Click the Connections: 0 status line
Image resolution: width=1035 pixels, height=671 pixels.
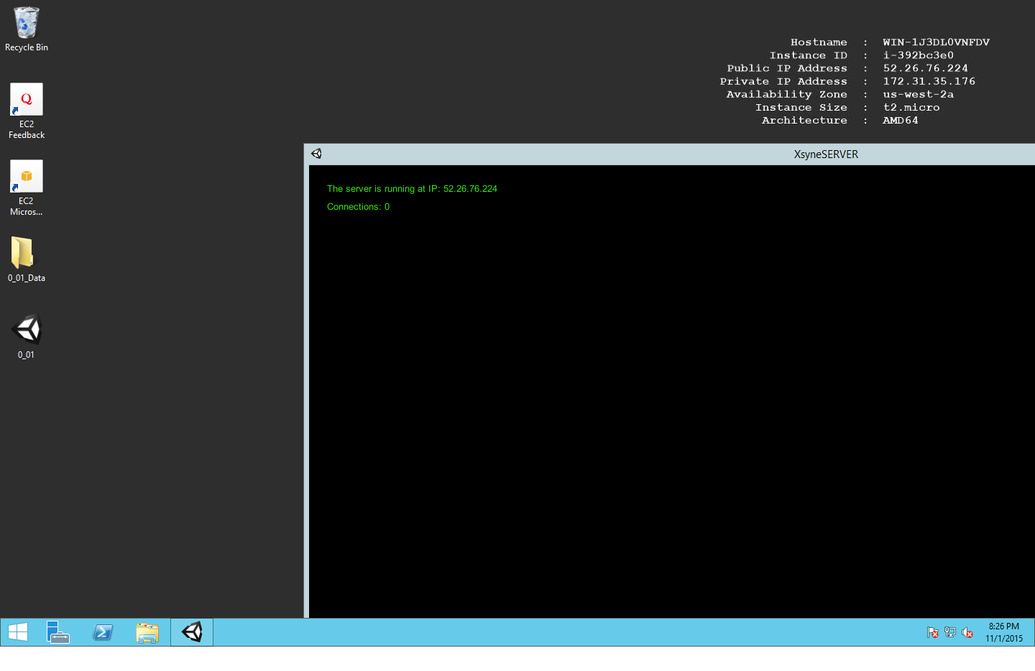358,207
